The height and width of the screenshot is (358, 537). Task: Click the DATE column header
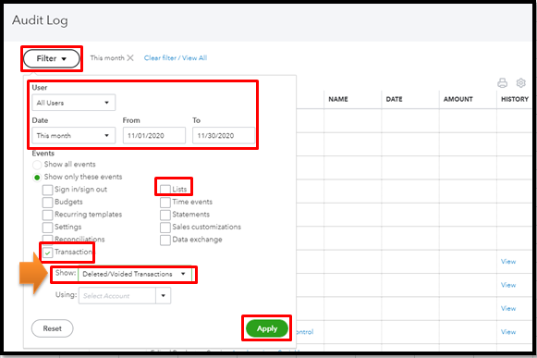[394, 100]
